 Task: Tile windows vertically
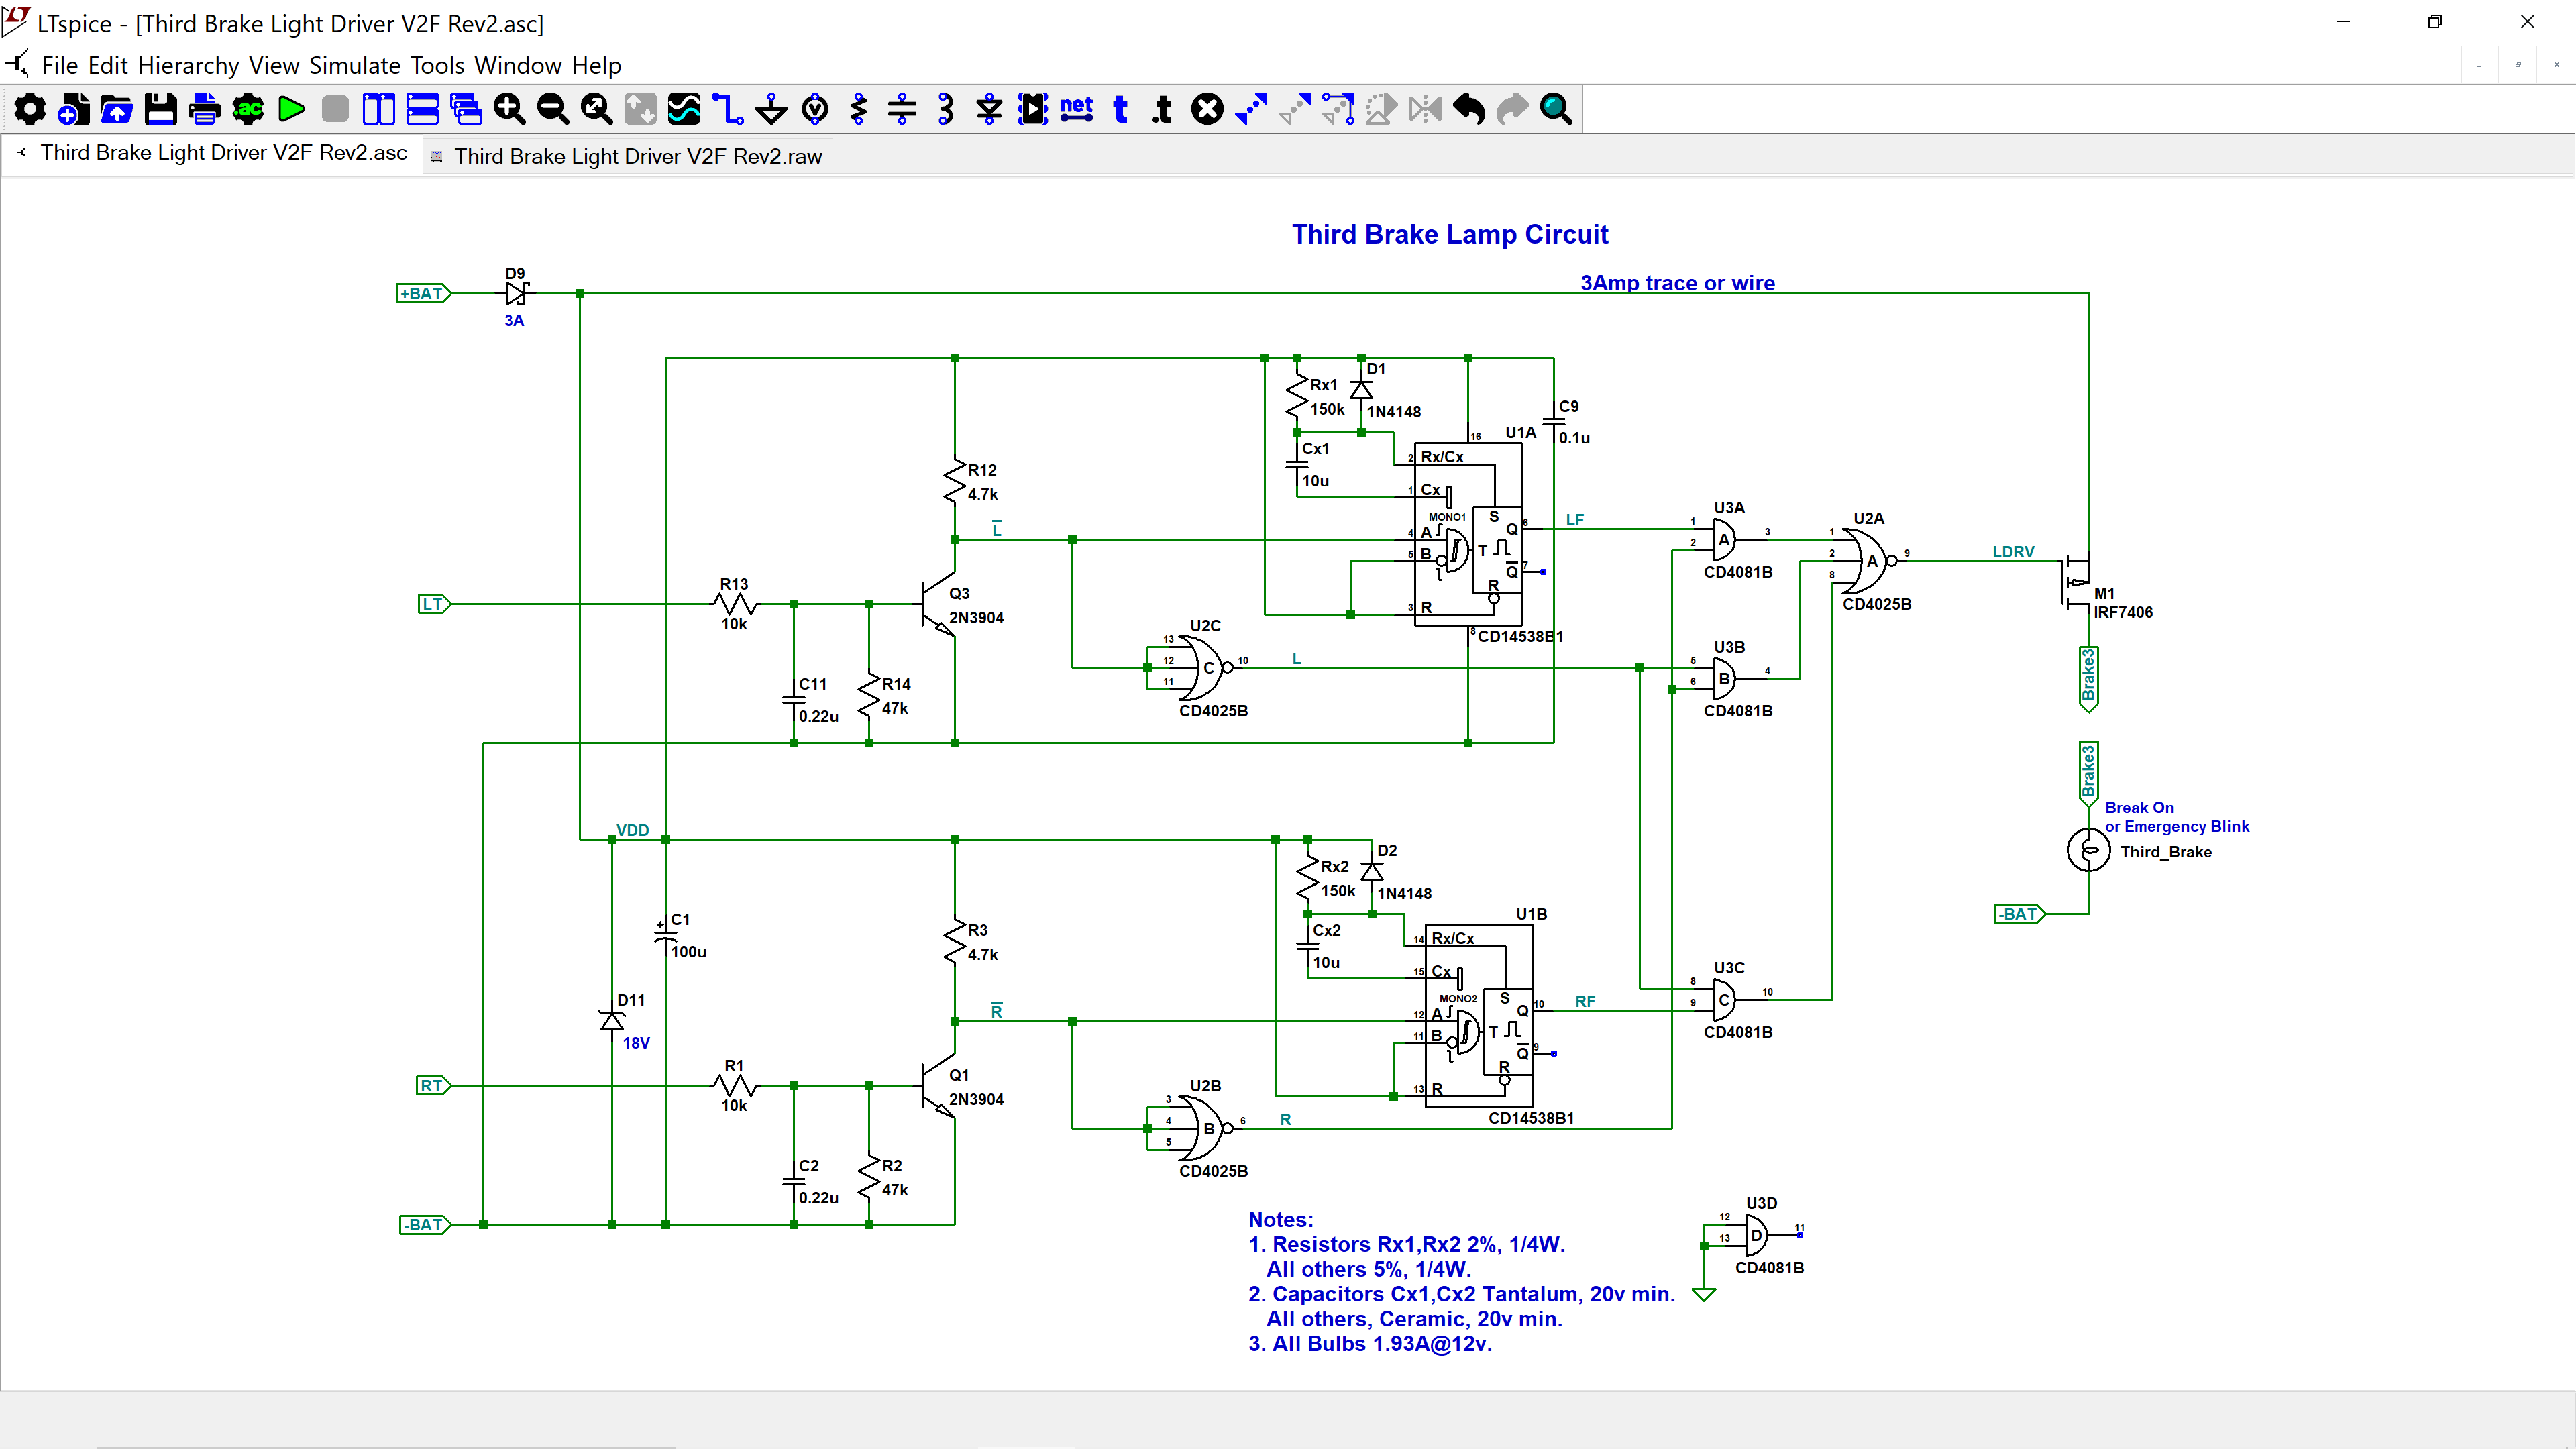(x=379, y=109)
